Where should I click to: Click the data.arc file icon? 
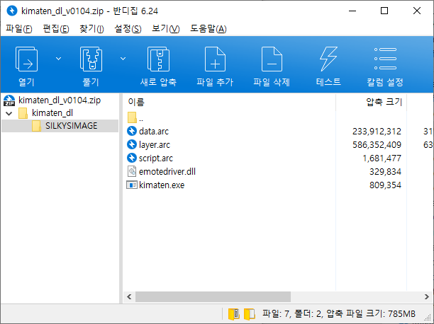[132, 131]
